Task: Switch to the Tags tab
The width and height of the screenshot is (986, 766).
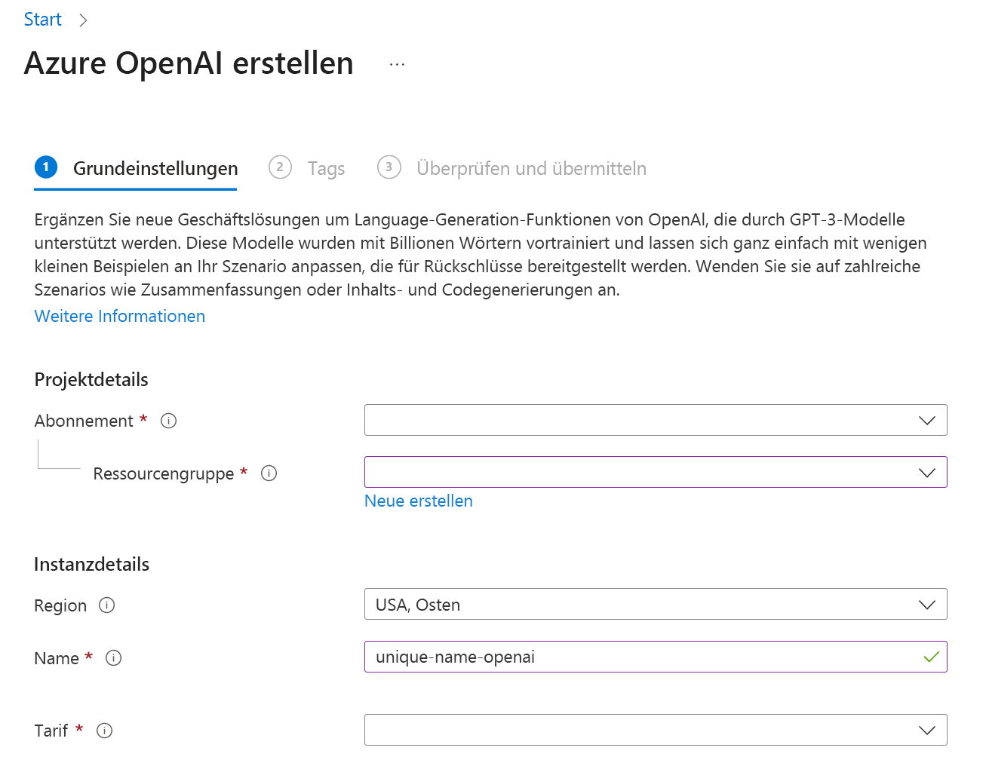Action: tap(307, 168)
